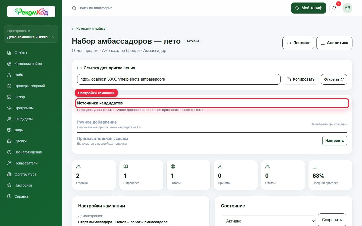Click the Набор амбассадоров — лето heading
362x226 pixels.
tap(126, 41)
